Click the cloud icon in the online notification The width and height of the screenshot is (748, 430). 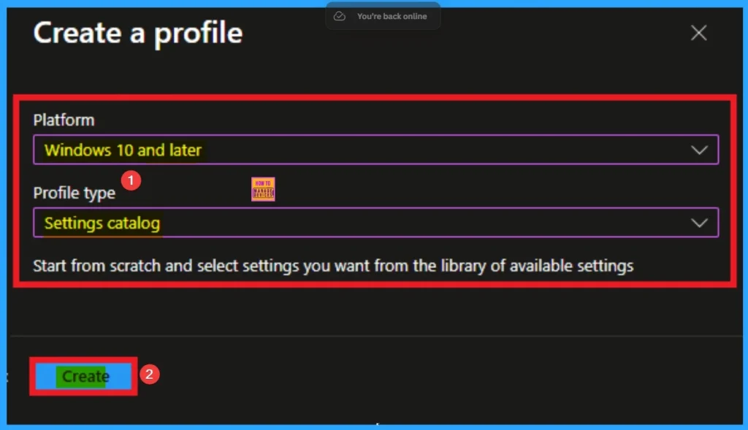tap(339, 15)
